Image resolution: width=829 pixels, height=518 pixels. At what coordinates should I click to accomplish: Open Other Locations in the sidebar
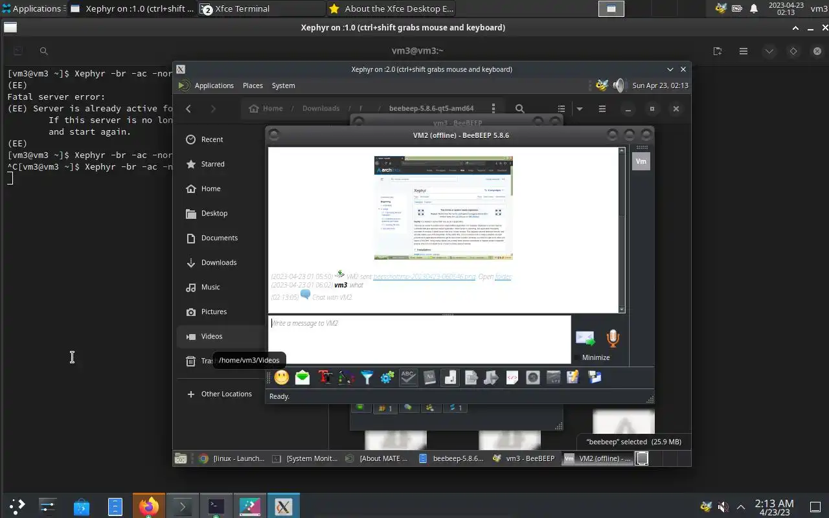click(252, 394)
